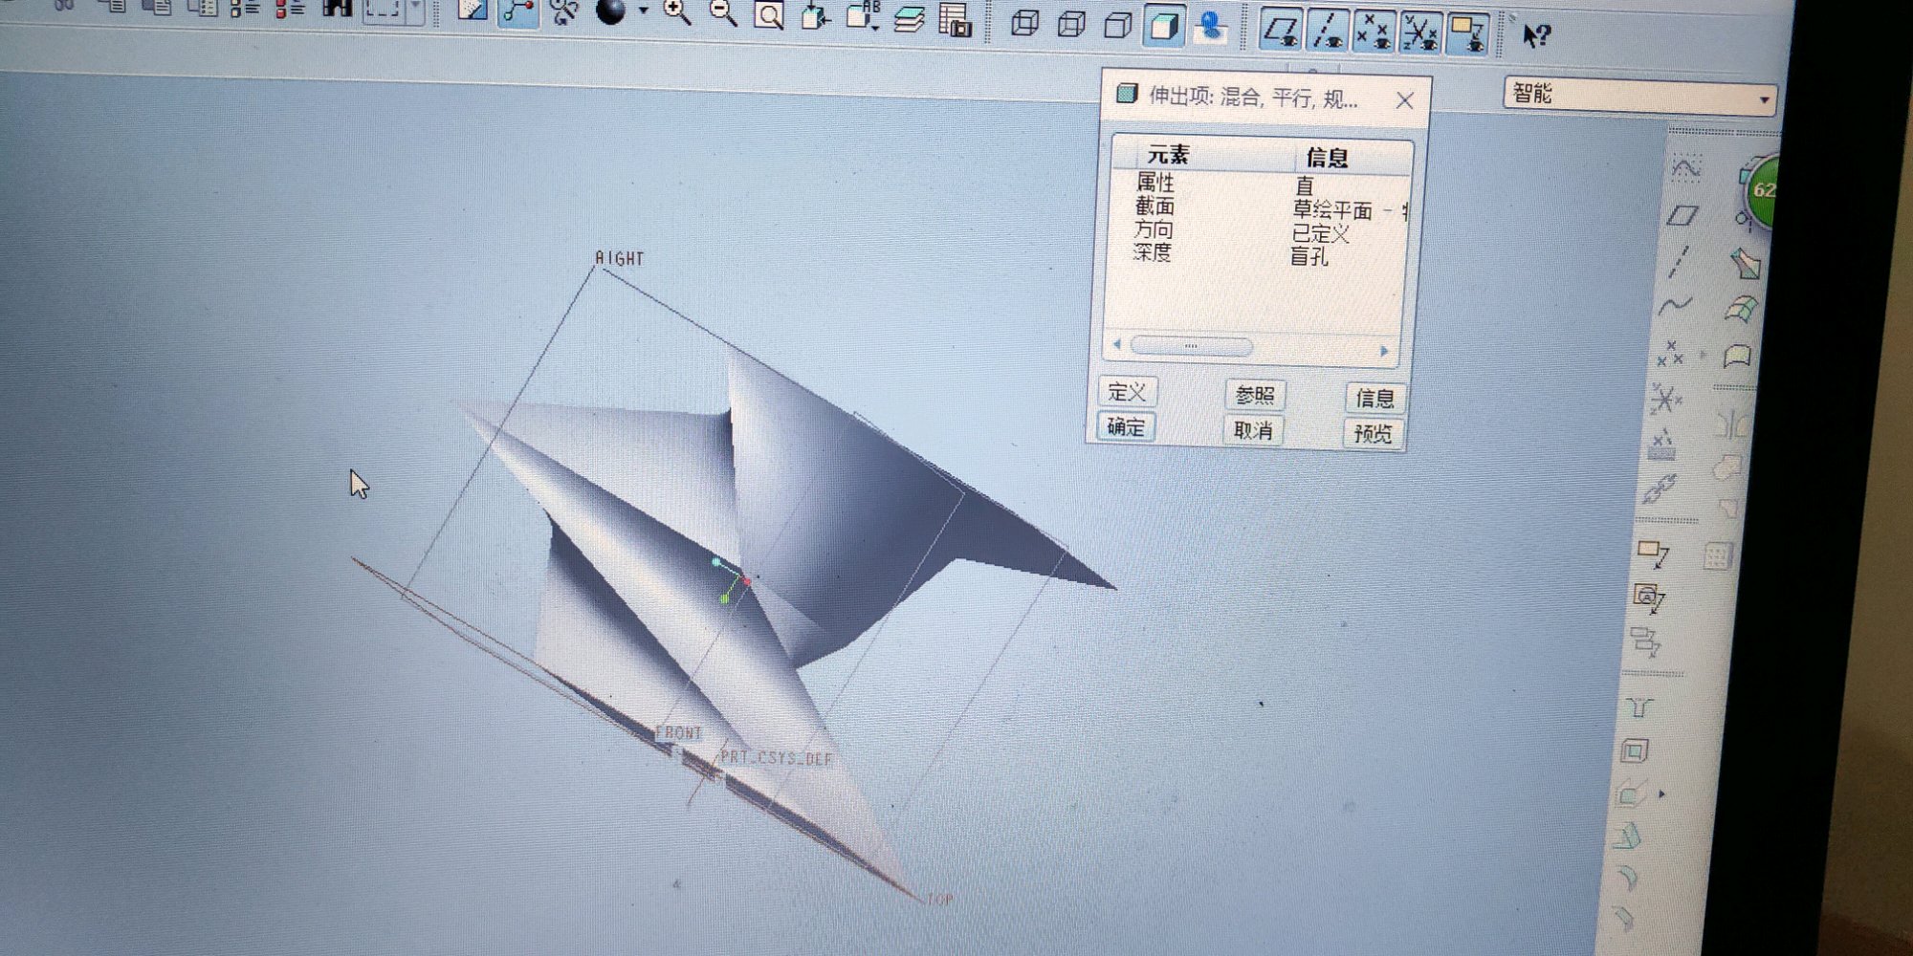Toggle datum axes visibility
This screenshot has height=956, width=1913.
(x=1328, y=32)
